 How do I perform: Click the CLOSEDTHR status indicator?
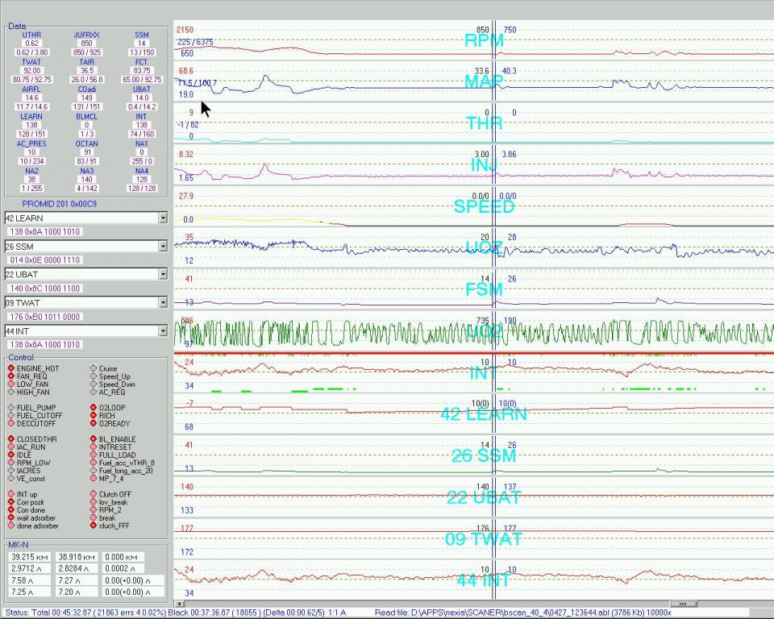point(12,440)
